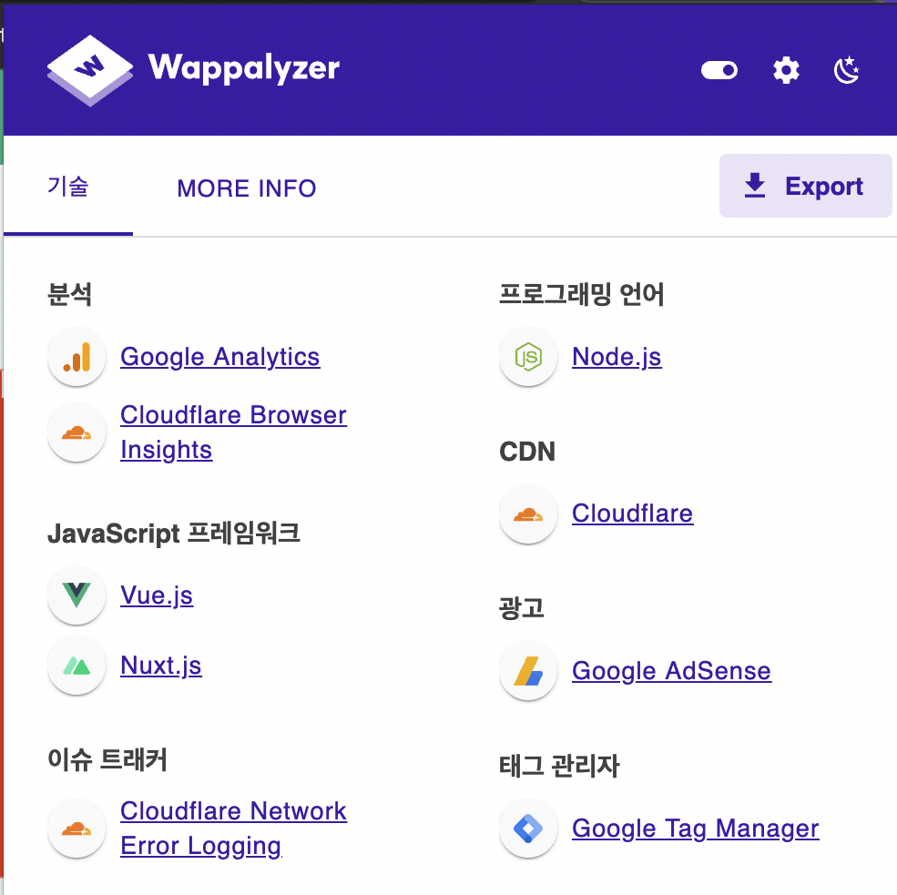
Task: Click the Cloudflare Browser Insights cloud icon
Action: 76,432
